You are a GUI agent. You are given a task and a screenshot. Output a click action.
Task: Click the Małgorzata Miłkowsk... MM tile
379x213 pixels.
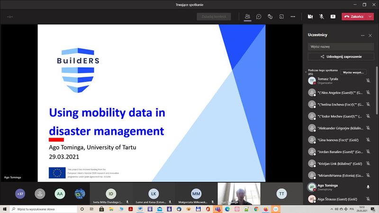click(196, 194)
